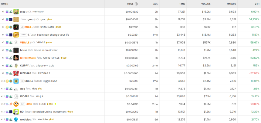Viewport: 261px width, 123px height.
Task: Click the Solana chain icon in row #1
Action: [x=7, y=12]
